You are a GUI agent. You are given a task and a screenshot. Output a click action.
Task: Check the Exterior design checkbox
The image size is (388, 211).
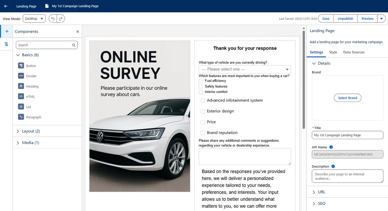tap(203, 111)
